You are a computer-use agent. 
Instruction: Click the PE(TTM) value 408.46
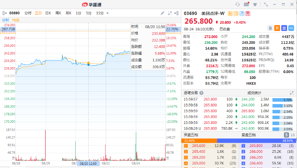point(287,54)
